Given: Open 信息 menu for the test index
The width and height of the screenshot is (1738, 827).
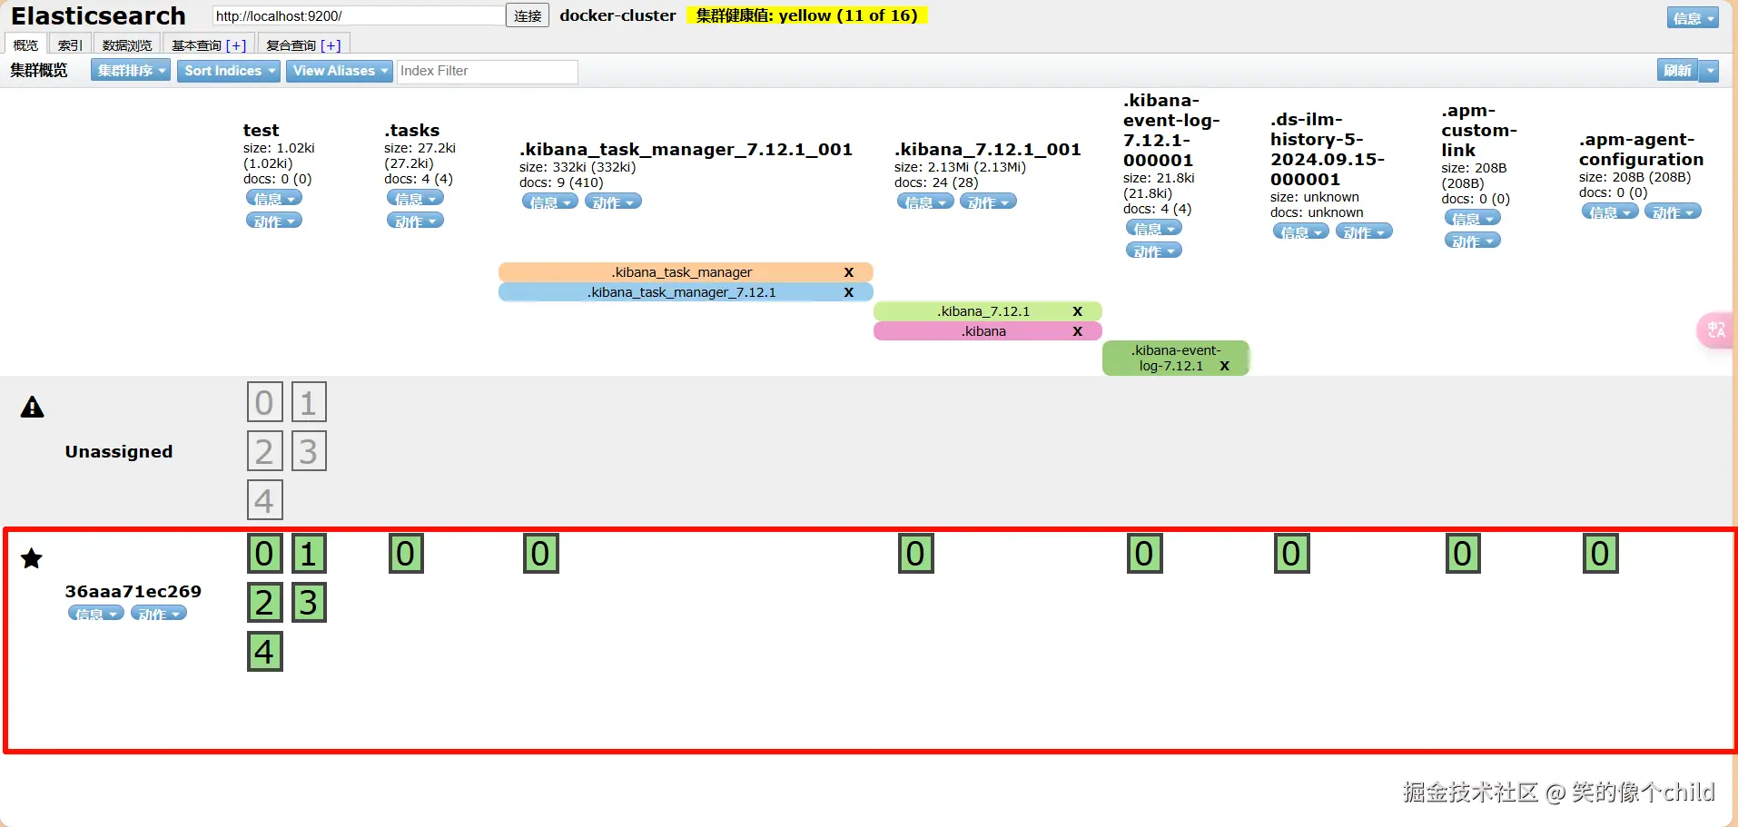Looking at the screenshot, I should pyautogui.click(x=274, y=198).
